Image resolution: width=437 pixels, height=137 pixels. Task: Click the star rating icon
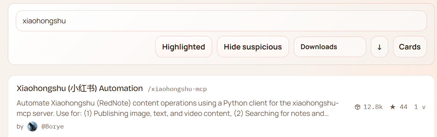(392, 107)
